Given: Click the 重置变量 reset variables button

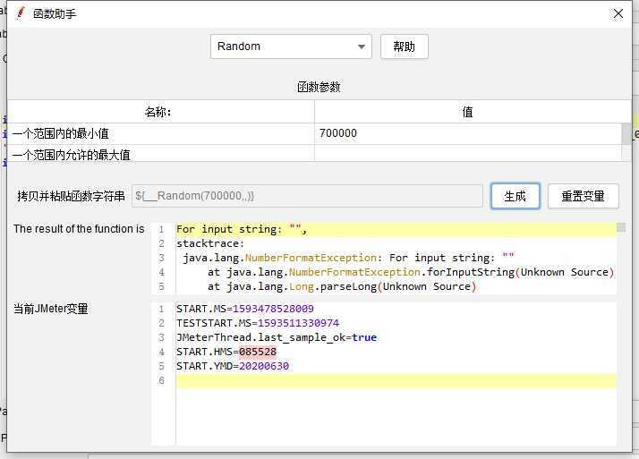Looking at the screenshot, I should coord(583,196).
